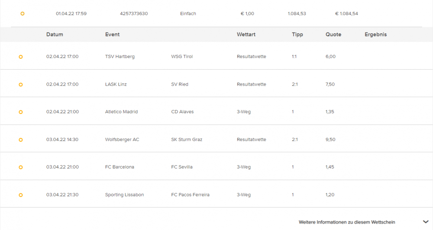Click the Ergebnis column header
The height and width of the screenshot is (230, 433).
click(x=375, y=35)
